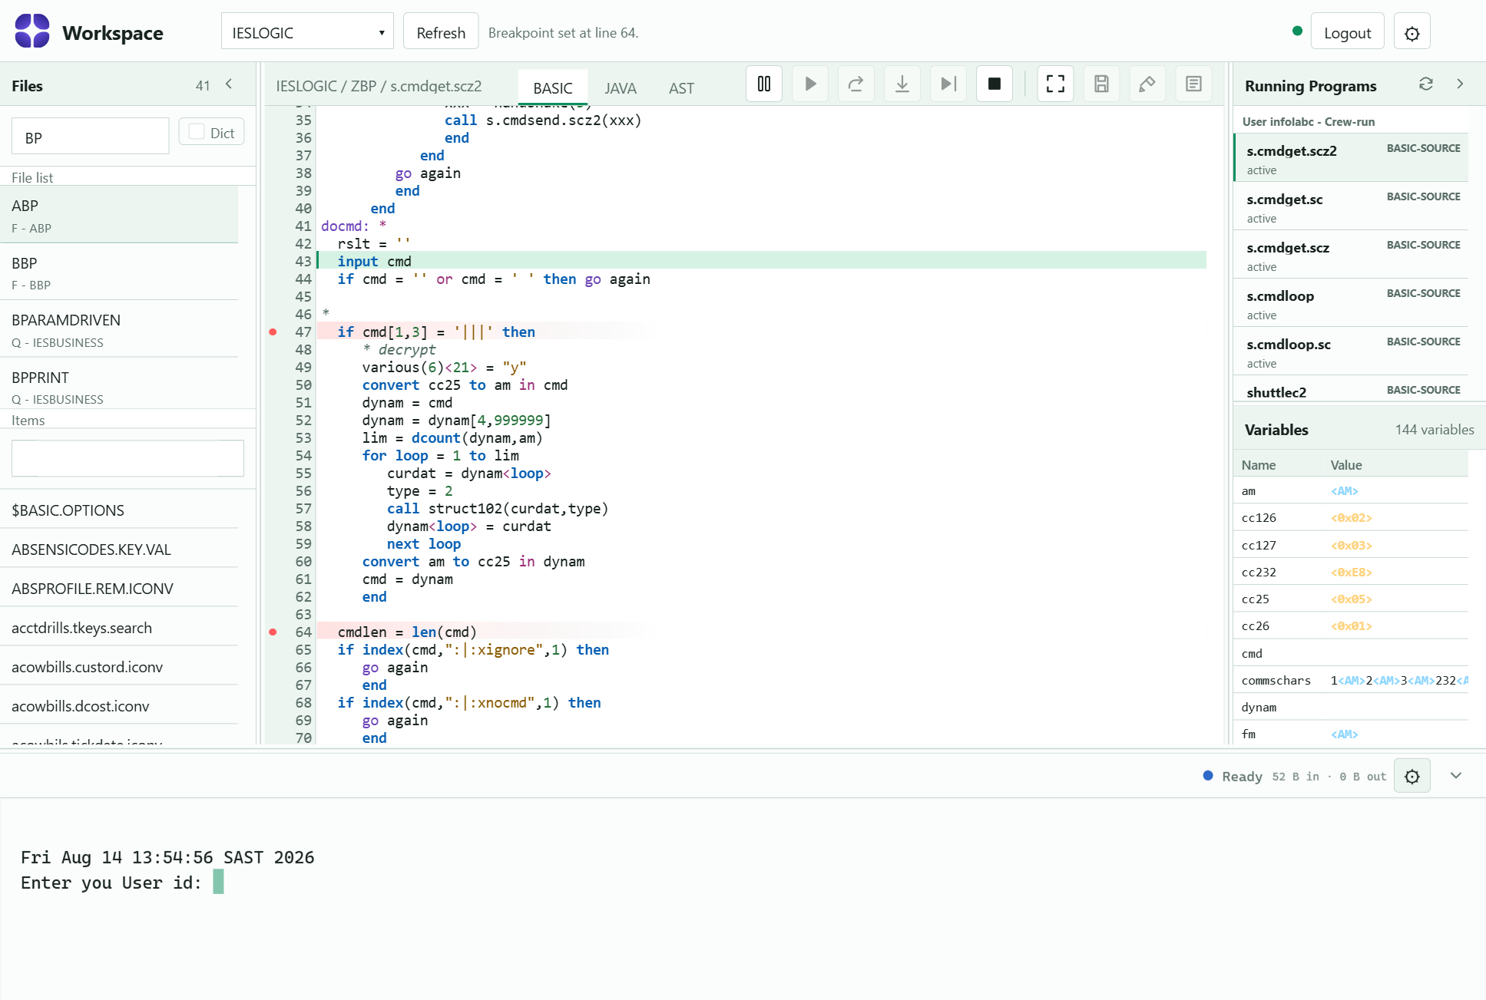Collapse the Files panel chevron
Screen dimensions: 1486x1000
(x=229, y=84)
